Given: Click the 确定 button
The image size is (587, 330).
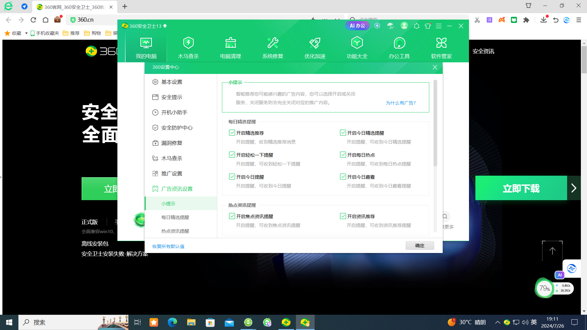Looking at the screenshot, I should pyautogui.click(x=419, y=245).
